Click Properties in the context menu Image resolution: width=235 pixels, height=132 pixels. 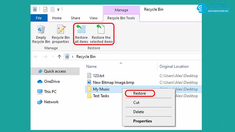pyautogui.click(x=142, y=121)
